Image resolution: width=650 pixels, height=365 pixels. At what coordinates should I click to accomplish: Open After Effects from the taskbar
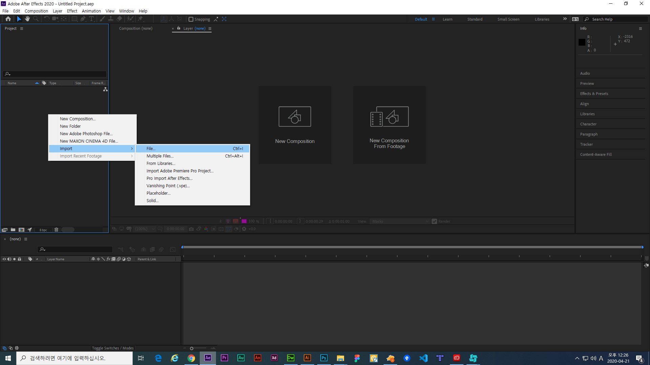(x=208, y=358)
